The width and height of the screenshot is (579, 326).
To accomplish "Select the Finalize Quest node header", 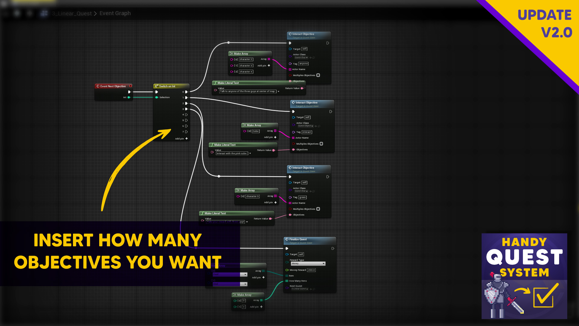I will point(310,241).
